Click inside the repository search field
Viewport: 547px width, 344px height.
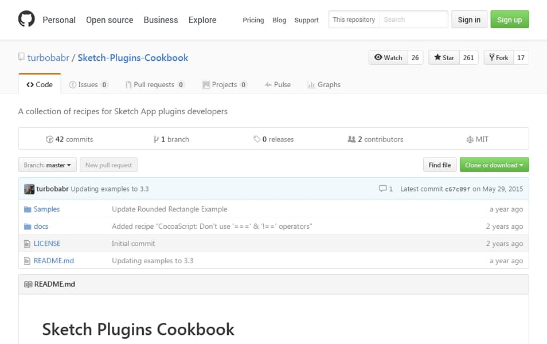[414, 19]
